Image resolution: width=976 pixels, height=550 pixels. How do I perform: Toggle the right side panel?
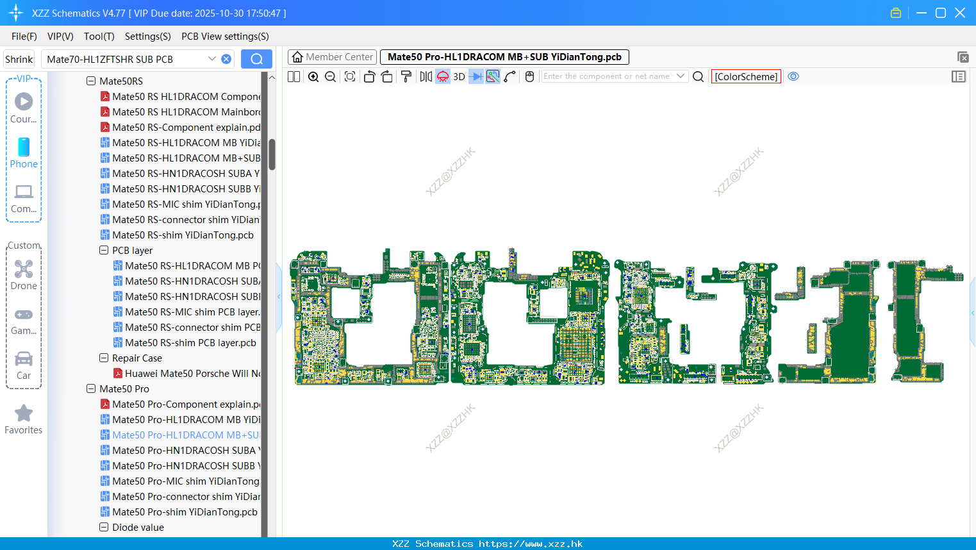[x=959, y=76]
